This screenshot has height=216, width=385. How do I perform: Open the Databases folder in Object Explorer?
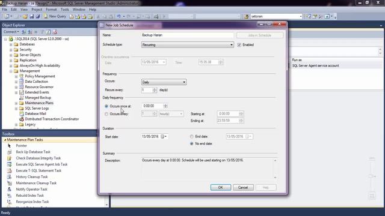(27, 44)
